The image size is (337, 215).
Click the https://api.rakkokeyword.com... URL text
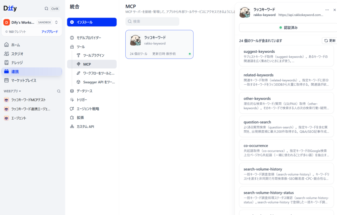(301, 15)
